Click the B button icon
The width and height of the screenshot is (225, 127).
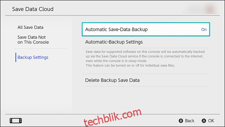click(x=181, y=121)
